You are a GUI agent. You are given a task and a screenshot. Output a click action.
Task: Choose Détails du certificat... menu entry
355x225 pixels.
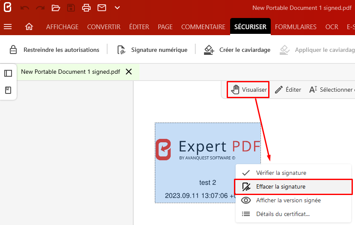pyautogui.click(x=293, y=214)
